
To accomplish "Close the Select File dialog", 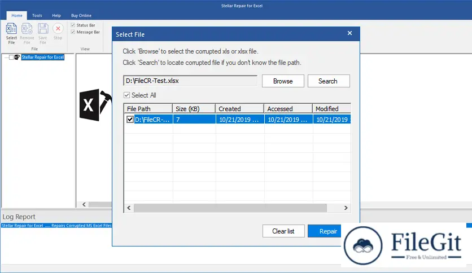I will pyautogui.click(x=349, y=33).
